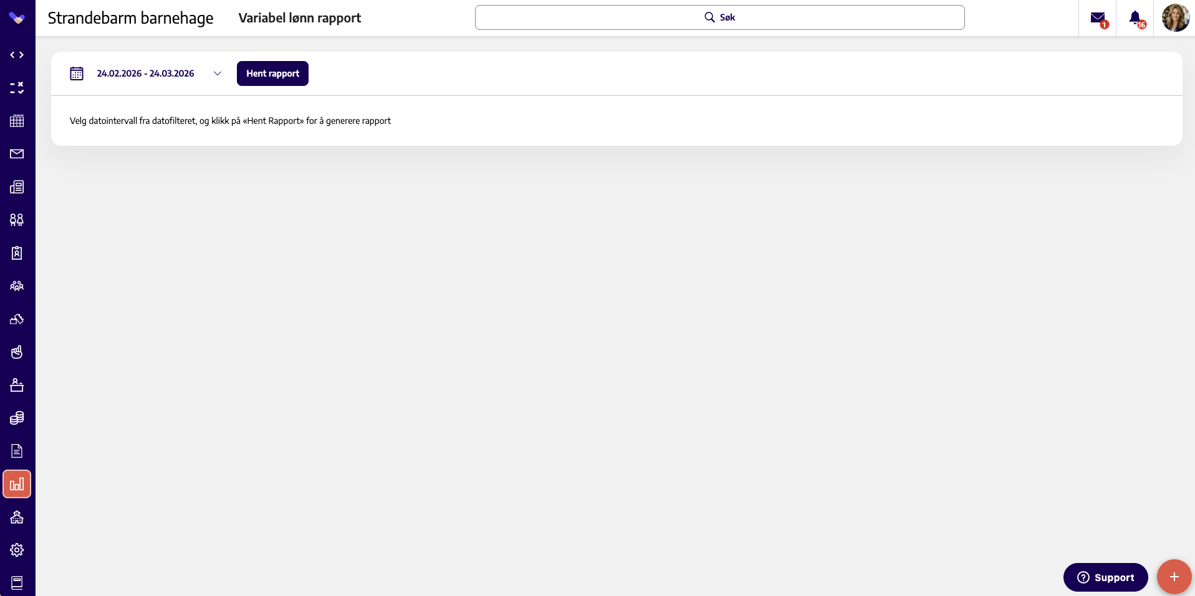This screenshot has height=596, width=1195.
Task: Open the raised hand icon in sidebar
Action: (17, 352)
